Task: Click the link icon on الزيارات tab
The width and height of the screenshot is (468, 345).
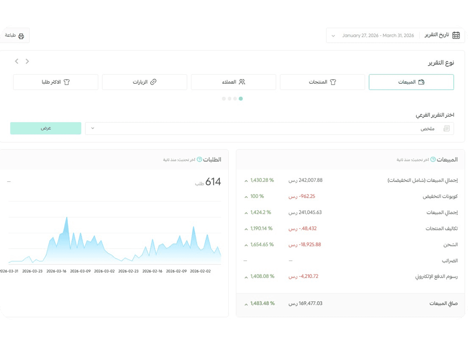Action: point(153,82)
